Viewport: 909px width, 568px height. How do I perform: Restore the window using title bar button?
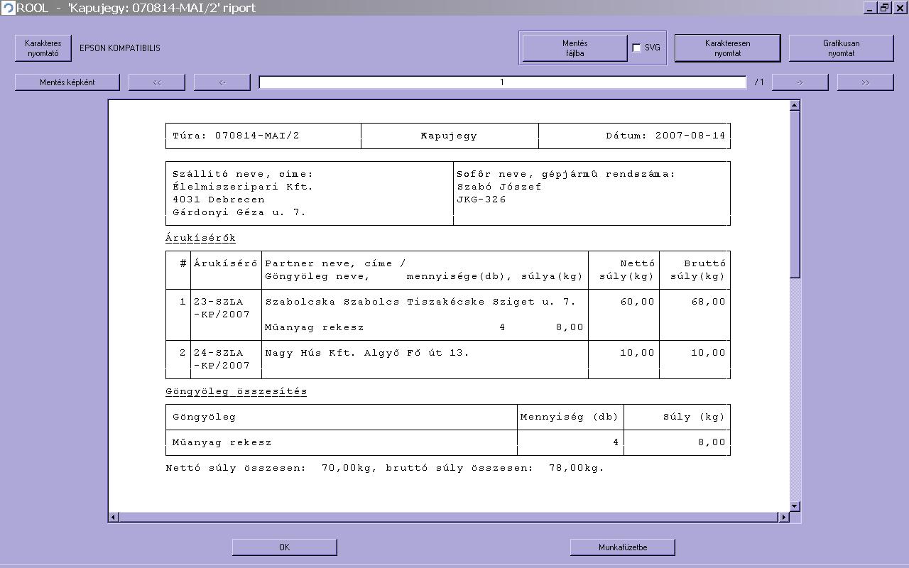[x=885, y=8]
